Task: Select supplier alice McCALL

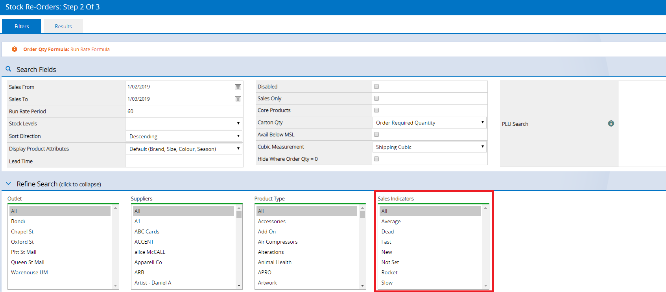Action: [183, 252]
